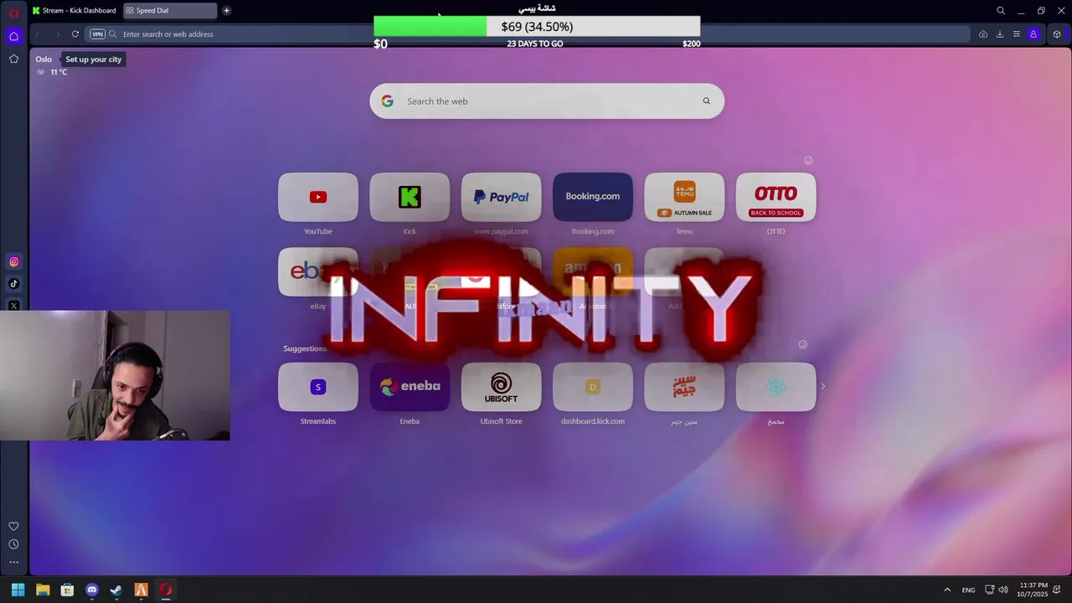Open Discord from the taskbar
The height and width of the screenshot is (603, 1072).
click(92, 590)
